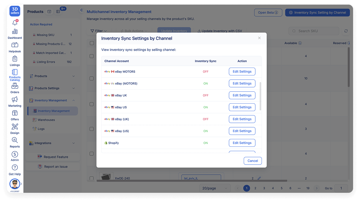Open Match Imported Cat... action item
The height and width of the screenshot is (202, 360).
52,53
